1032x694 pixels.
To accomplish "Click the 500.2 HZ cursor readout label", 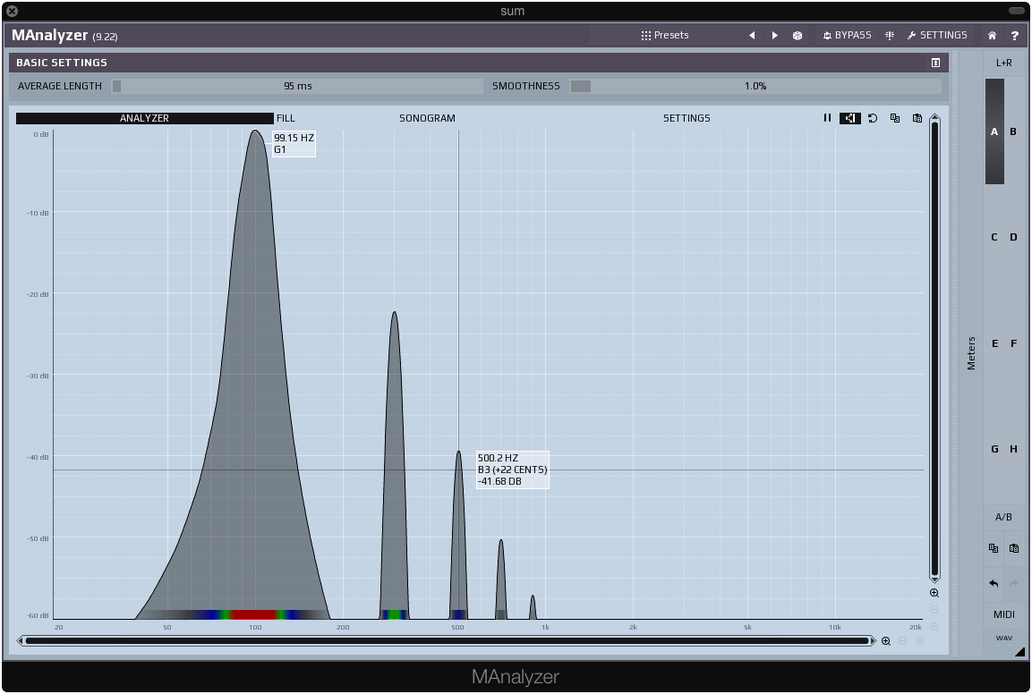I will tap(512, 470).
